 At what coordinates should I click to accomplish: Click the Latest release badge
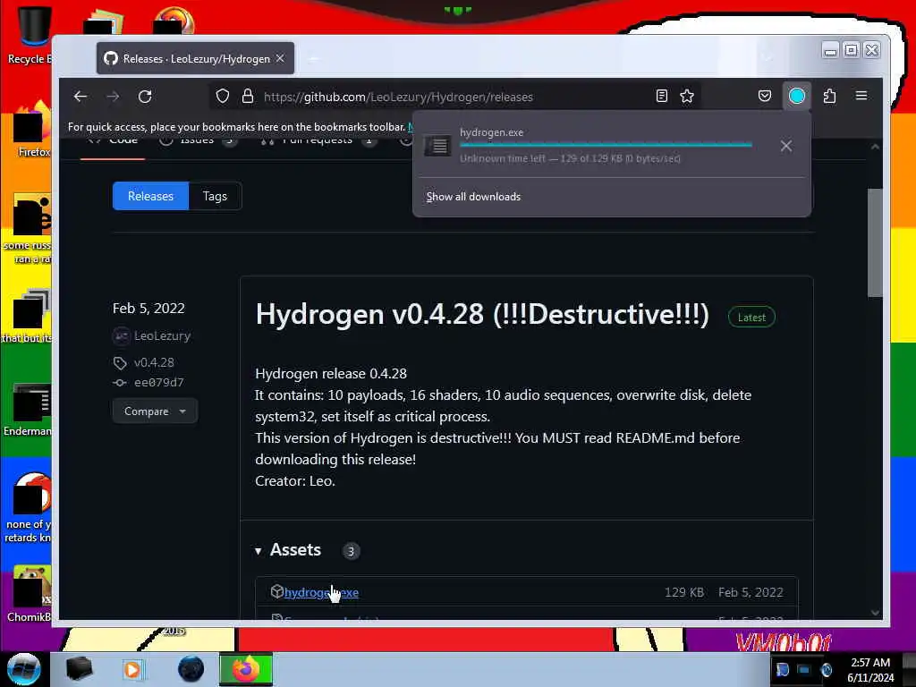pyautogui.click(x=751, y=318)
